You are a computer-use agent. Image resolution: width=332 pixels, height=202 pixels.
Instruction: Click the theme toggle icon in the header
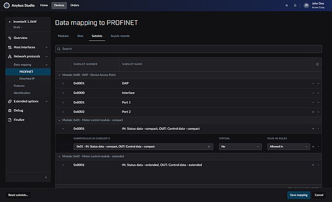pos(287,6)
